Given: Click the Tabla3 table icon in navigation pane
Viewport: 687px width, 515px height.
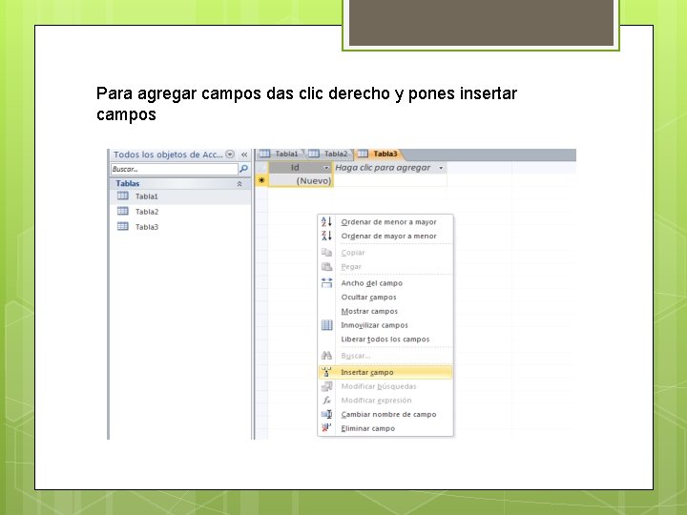Looking at the screenshot, I should (123, 226).
